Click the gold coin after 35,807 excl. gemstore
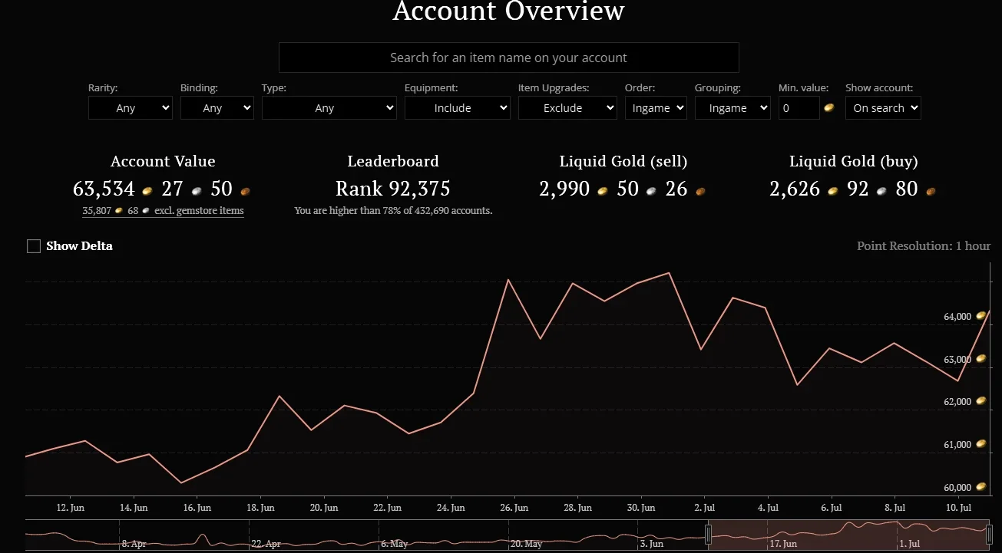This screenshot has height=553, width=1002. 119,211
